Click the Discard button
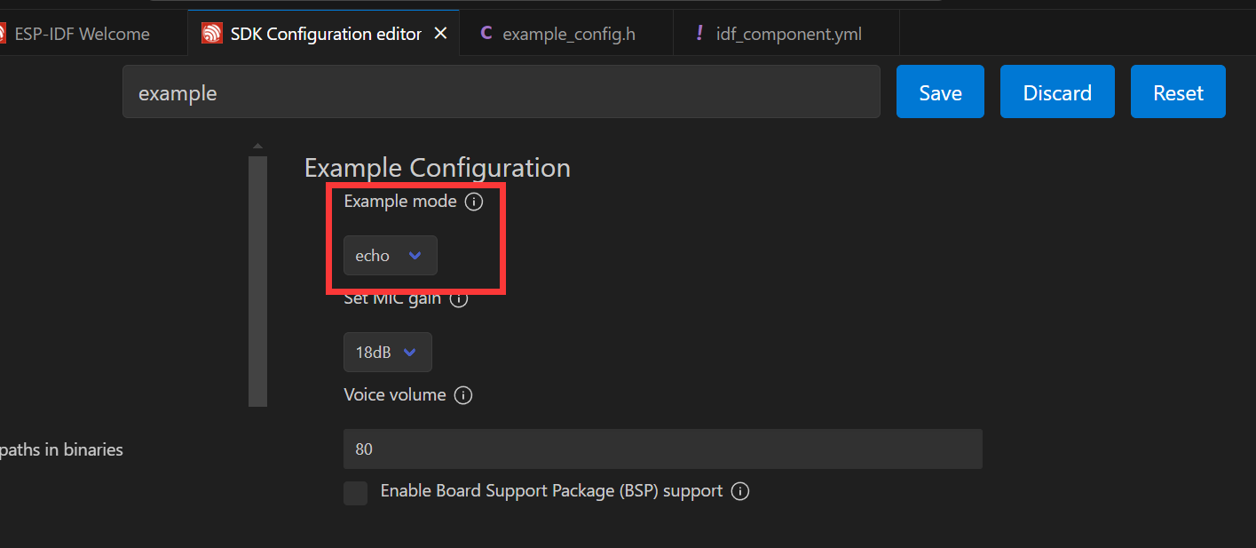The height and width of the screenshot is (548, 1256). pyautogui.click(x=1057, y=92)
